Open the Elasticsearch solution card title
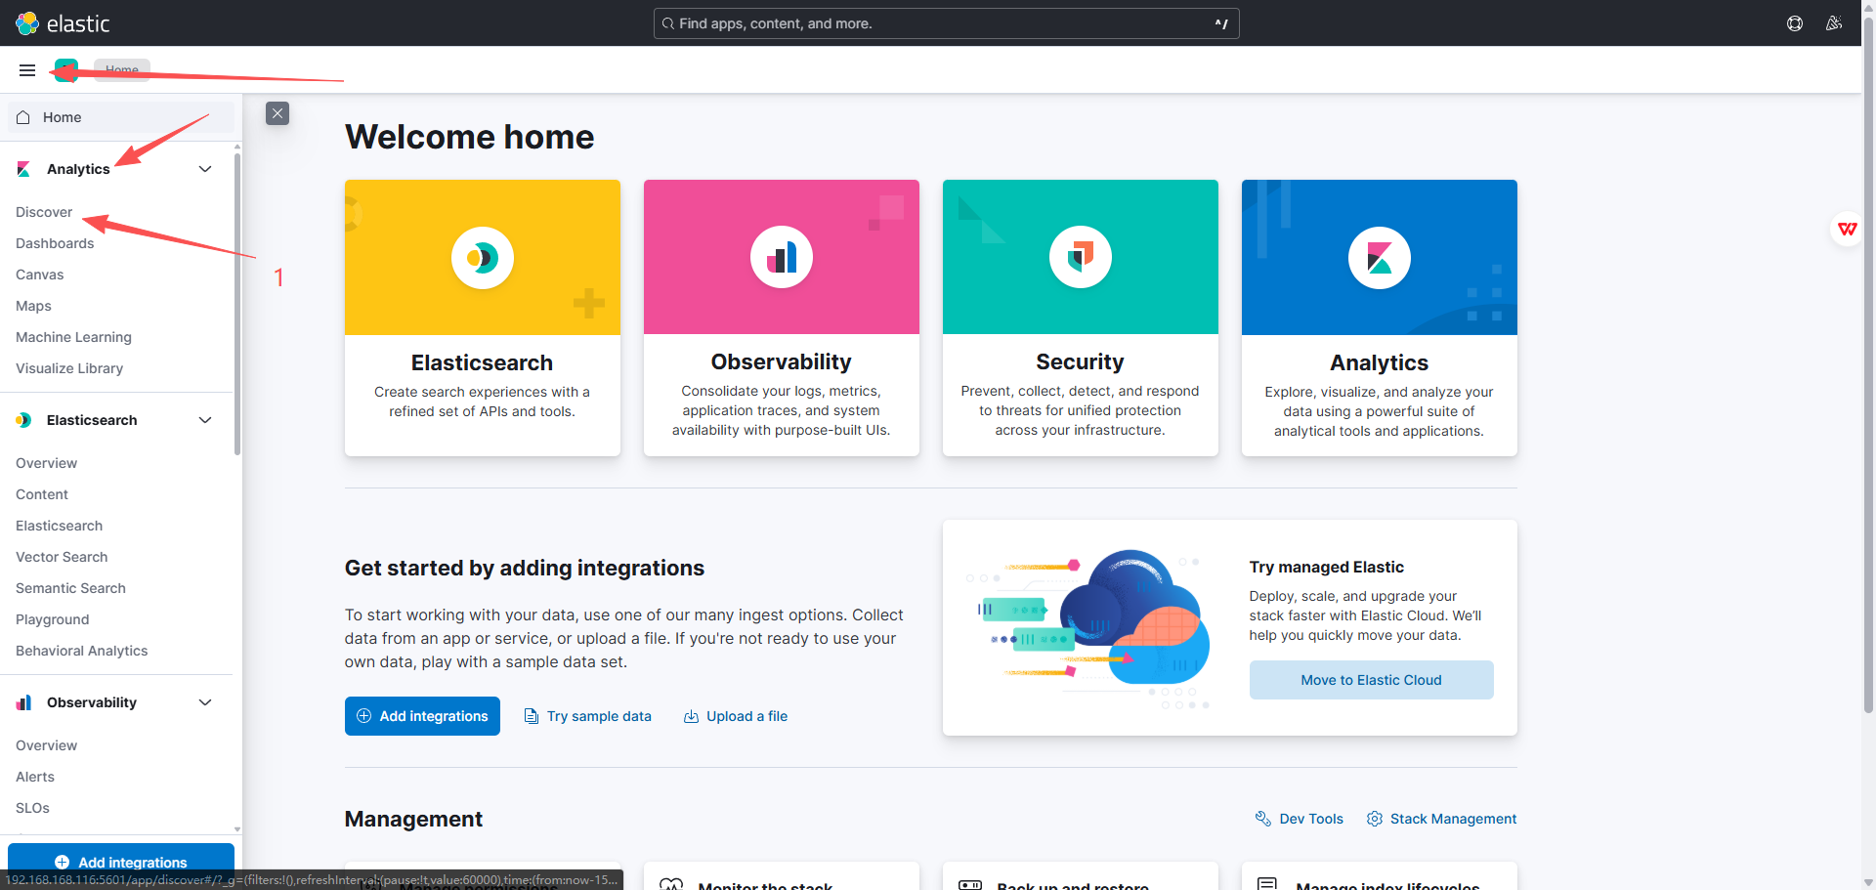 click(x=482, y=362)
